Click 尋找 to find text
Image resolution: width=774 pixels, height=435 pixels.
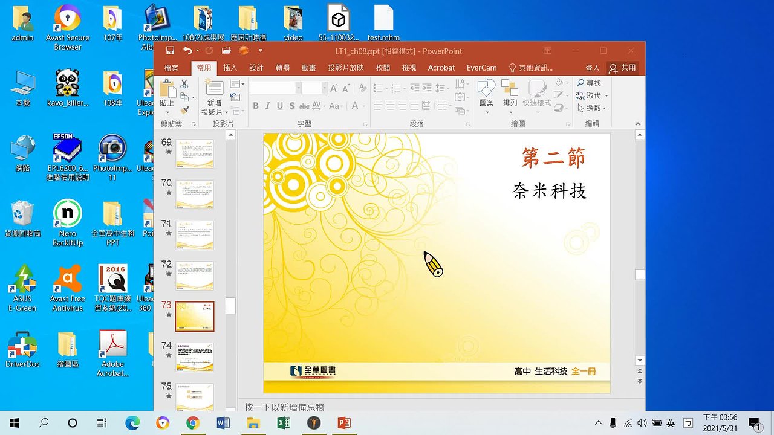point(589,83)
